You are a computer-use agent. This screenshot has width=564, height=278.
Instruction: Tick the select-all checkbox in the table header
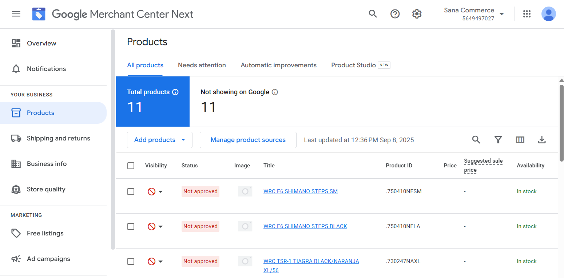click(131, 166)
